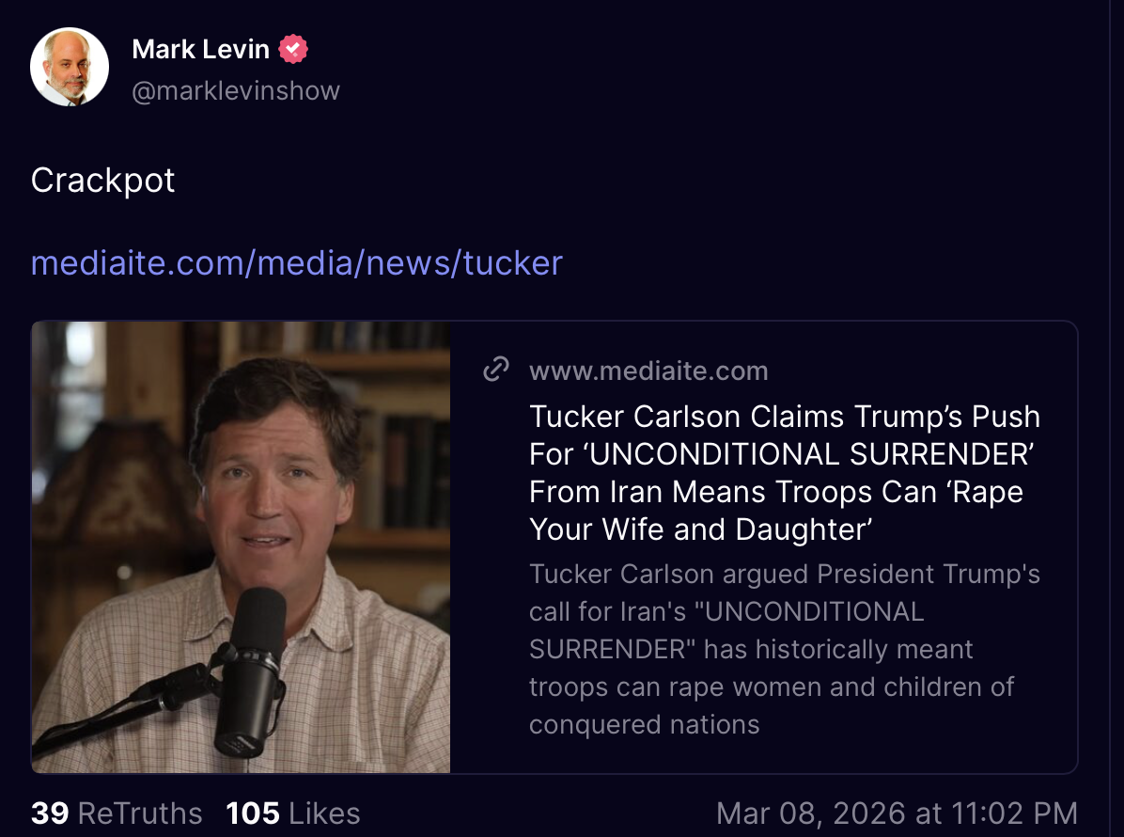
Task: Open the @marklevinshow handle
Action: [236, 90]
